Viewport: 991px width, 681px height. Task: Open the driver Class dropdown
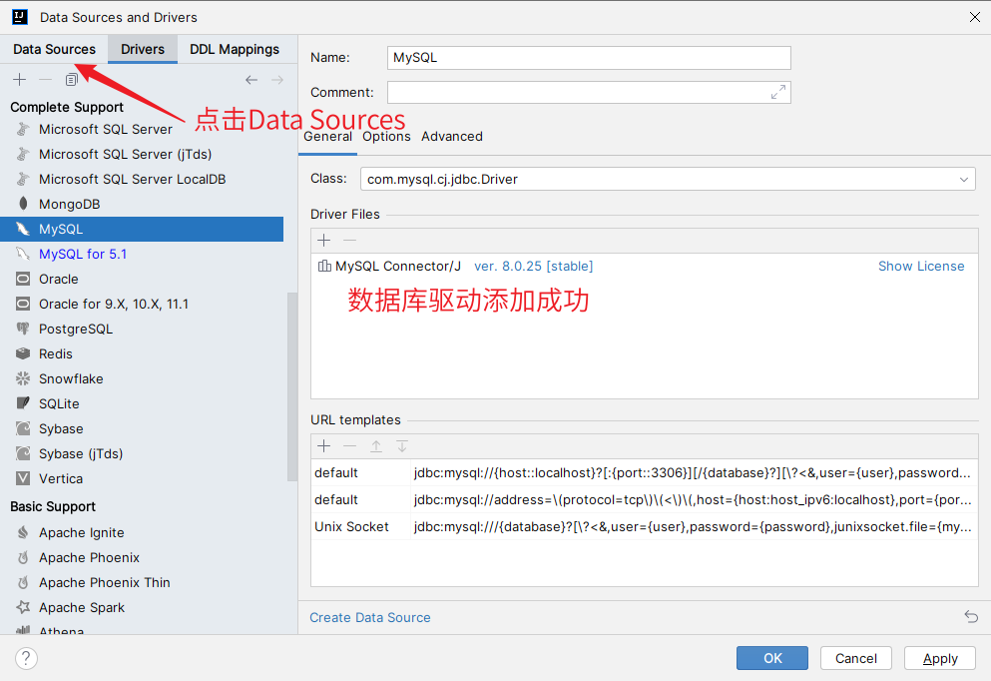tap(964, 180)
